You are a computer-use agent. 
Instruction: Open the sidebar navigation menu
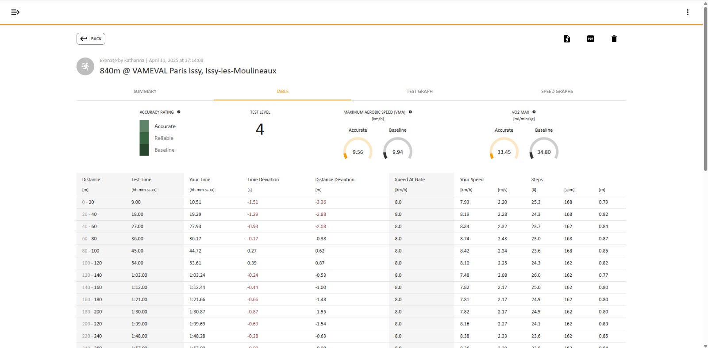(15, 12)
